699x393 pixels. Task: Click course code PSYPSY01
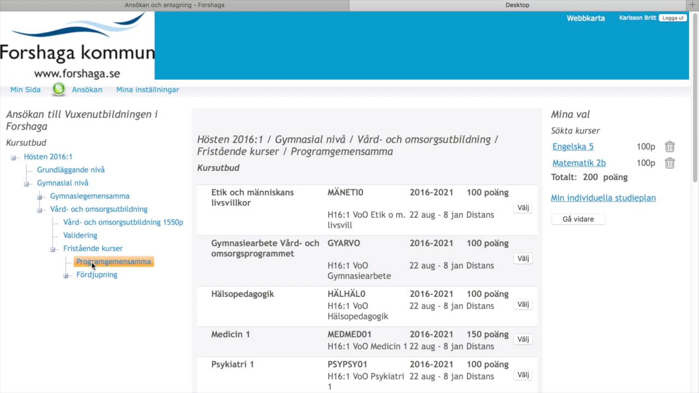point(347,364)
